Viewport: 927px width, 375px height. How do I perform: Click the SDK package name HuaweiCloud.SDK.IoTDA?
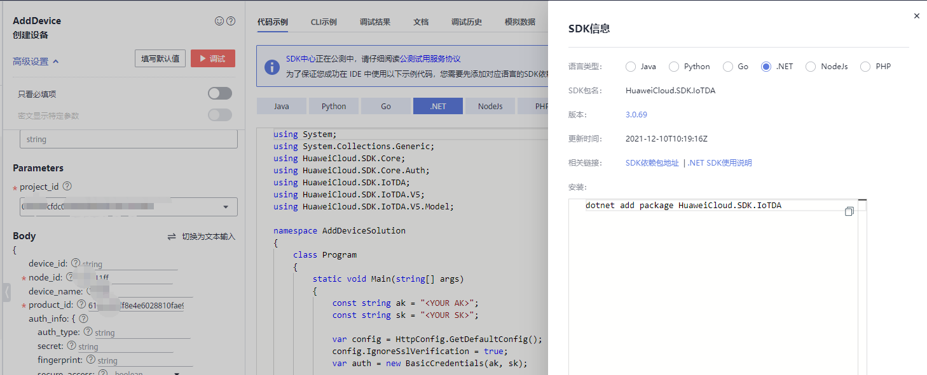[x=670, y=91]
